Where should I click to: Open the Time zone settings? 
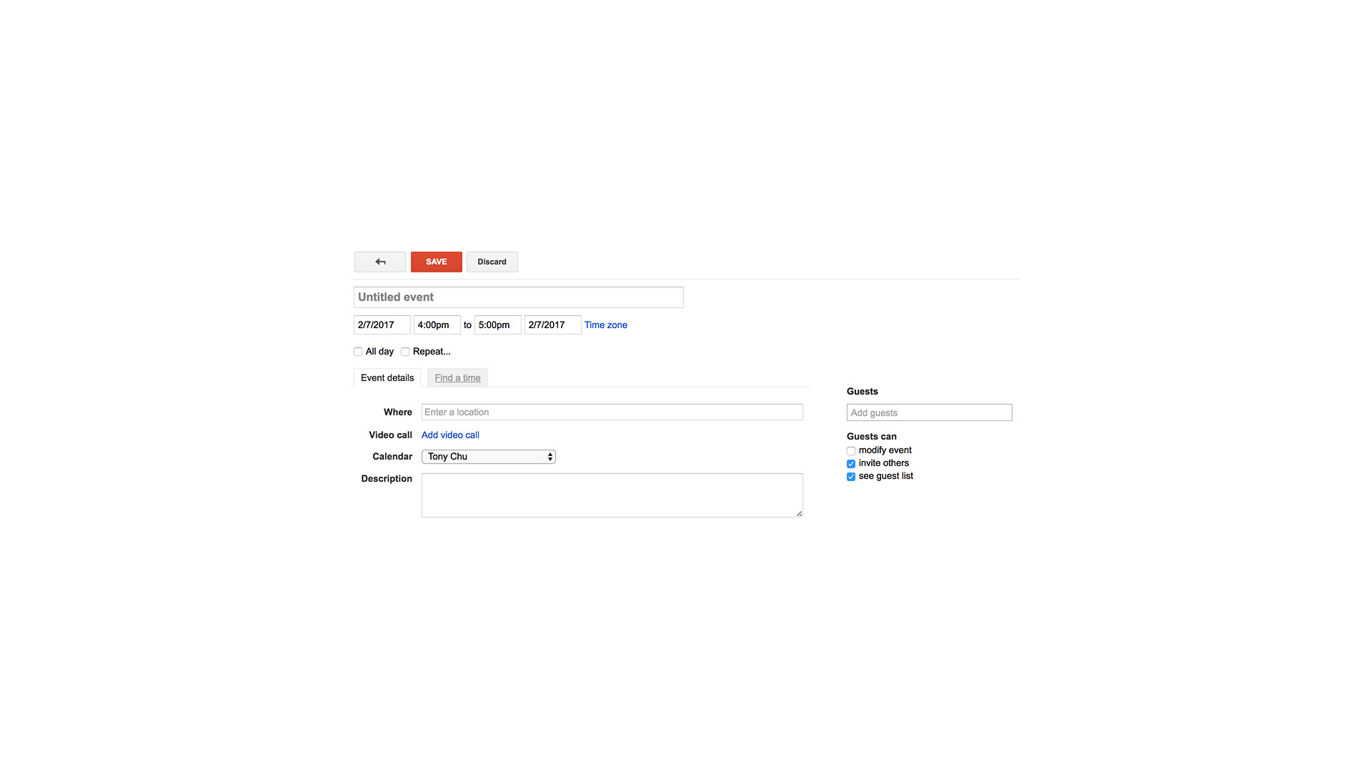pos(605,325)
